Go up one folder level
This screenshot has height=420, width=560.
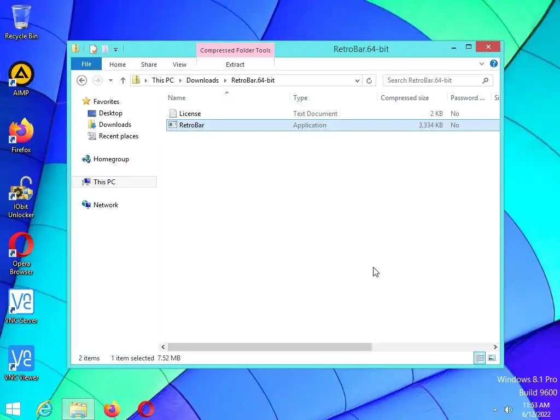(123, 80)
